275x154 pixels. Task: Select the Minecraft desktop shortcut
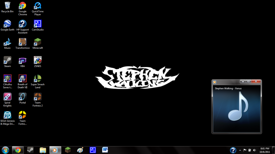pos(38,44)
